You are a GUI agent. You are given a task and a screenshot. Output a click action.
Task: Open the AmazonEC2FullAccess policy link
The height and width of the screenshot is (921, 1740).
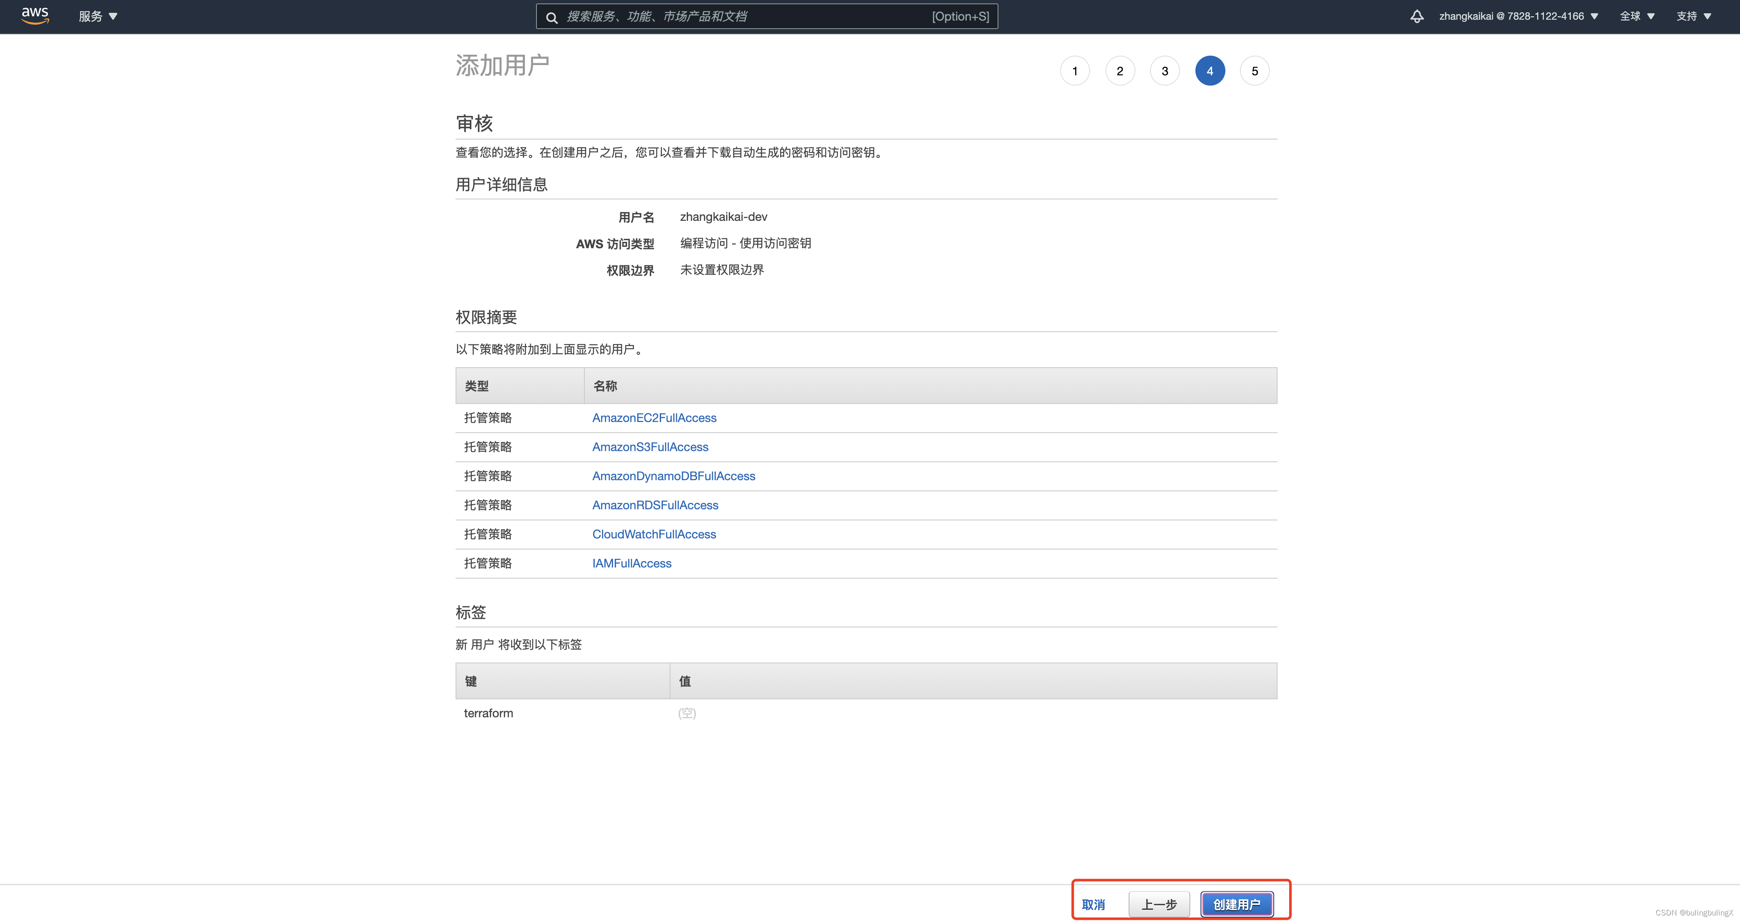pos(654,418)
